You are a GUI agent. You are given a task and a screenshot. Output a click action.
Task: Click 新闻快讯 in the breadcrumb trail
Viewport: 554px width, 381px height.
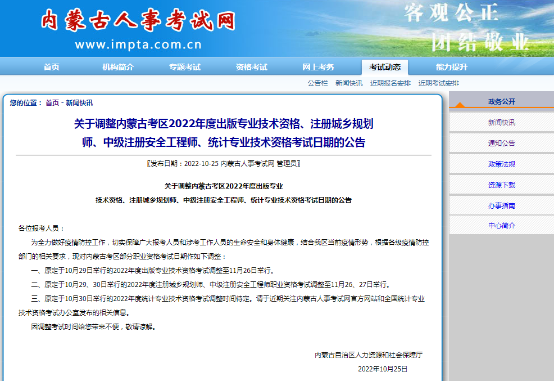tap(79, 103)
